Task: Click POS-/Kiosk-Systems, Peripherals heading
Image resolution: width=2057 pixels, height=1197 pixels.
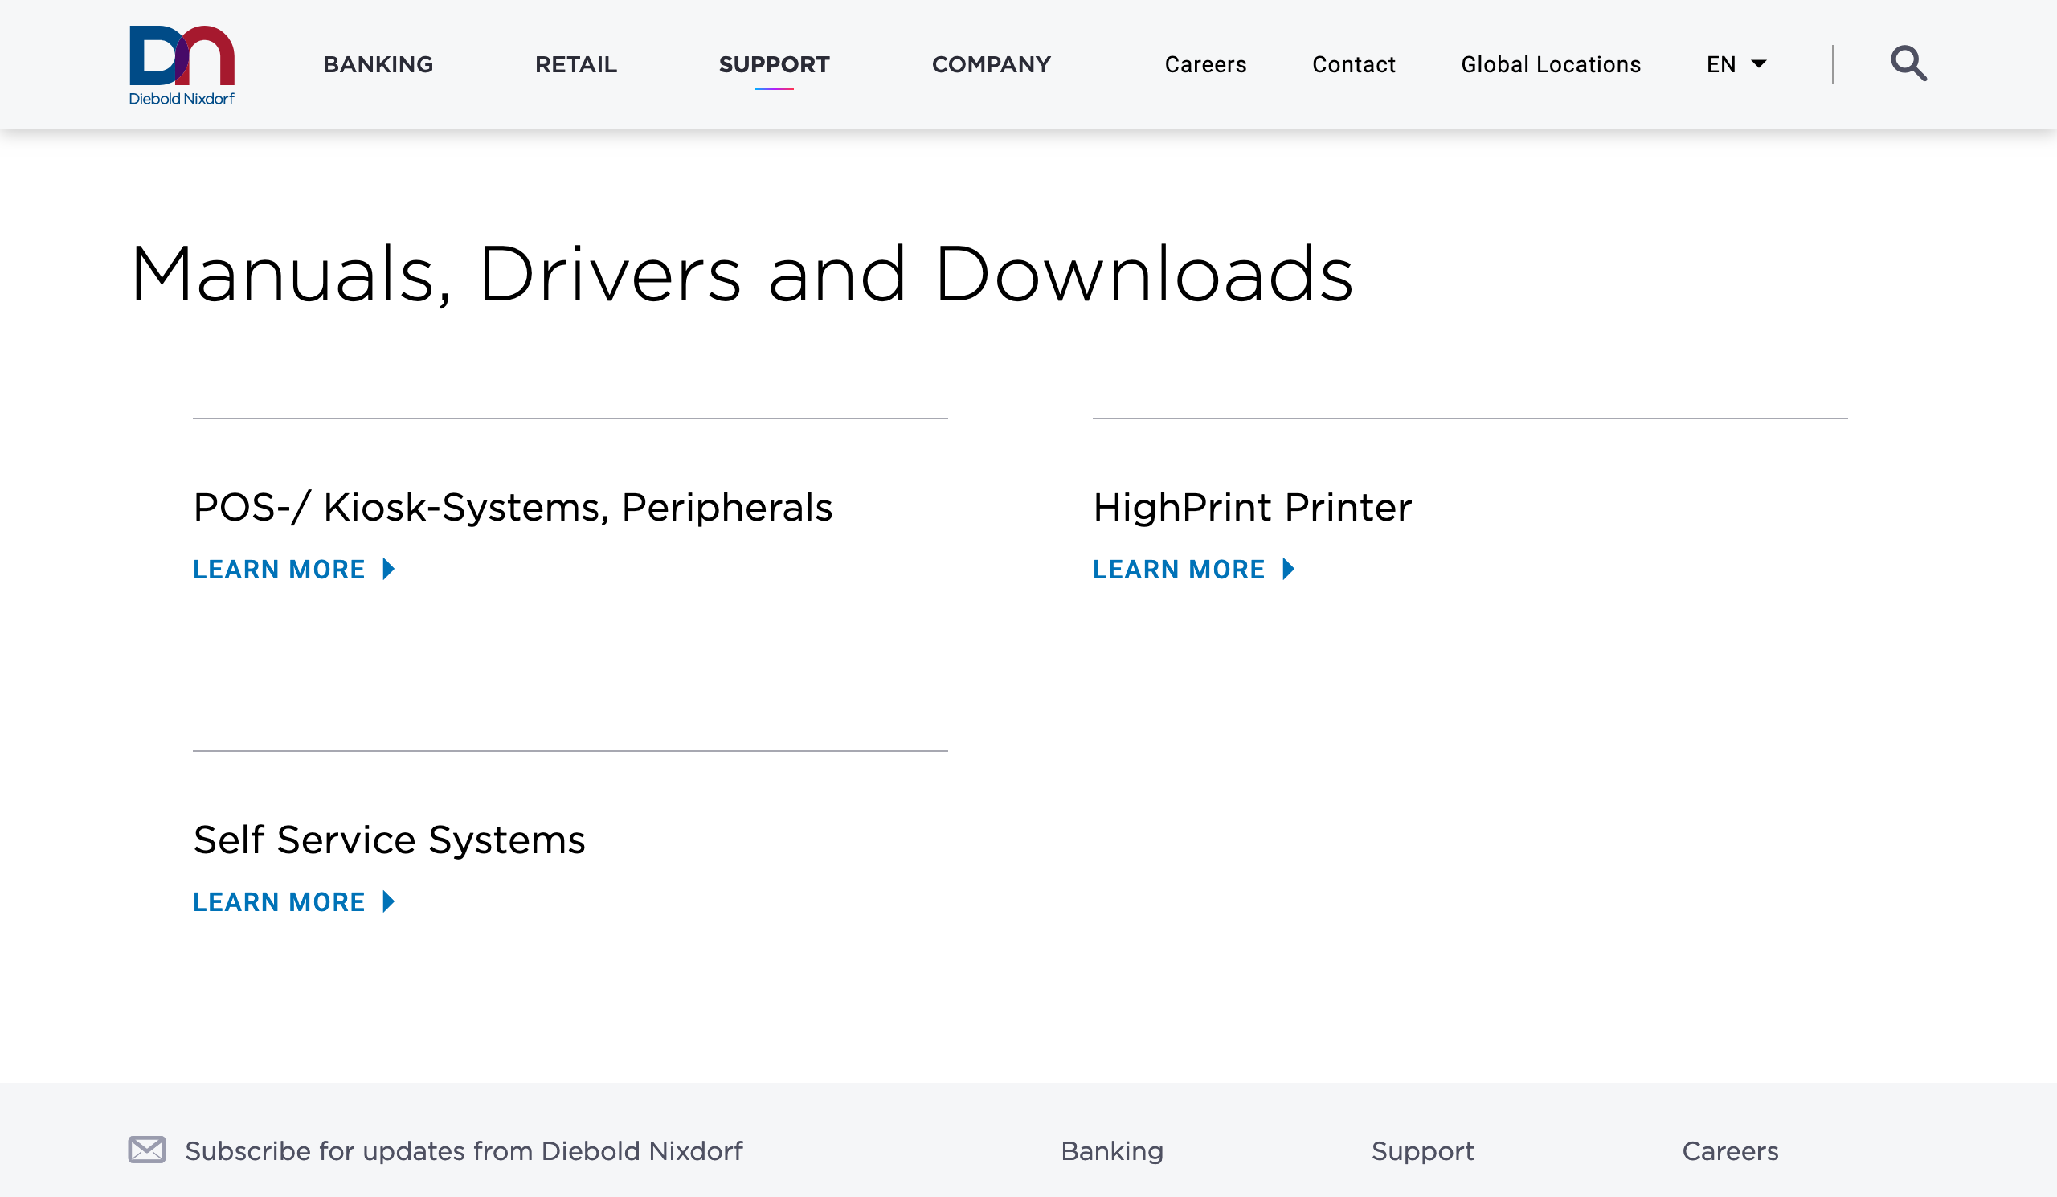Action: [513, 507]
